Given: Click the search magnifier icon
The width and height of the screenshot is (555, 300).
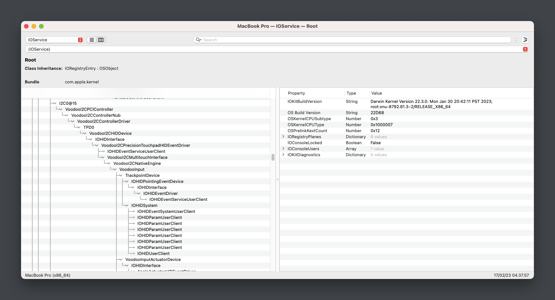Looking at the screenshot, I should [x=199, y=40].
